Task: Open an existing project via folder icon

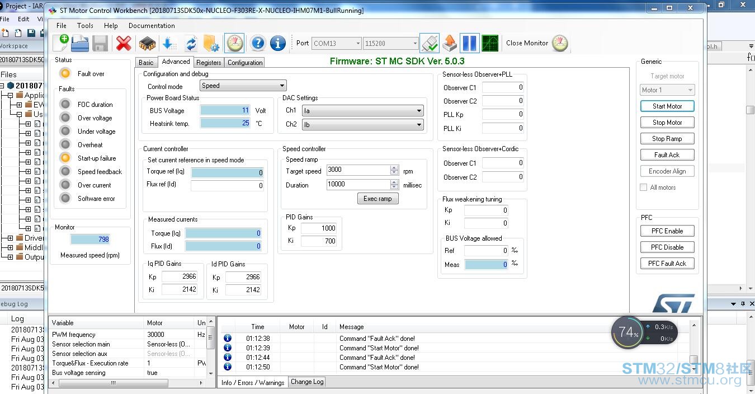Action: pyautogui.click(x=80, y=43)
